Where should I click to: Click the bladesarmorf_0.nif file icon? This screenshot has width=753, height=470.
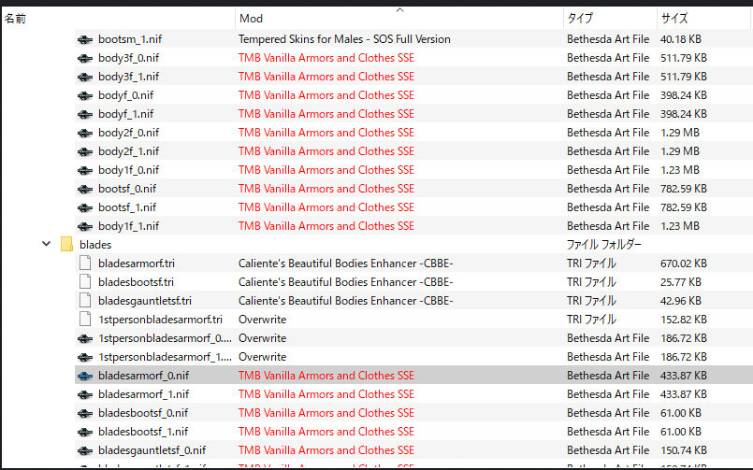(85, 376)
